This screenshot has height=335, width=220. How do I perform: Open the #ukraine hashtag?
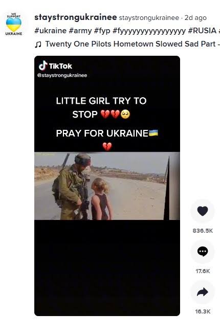coord(51,31)
